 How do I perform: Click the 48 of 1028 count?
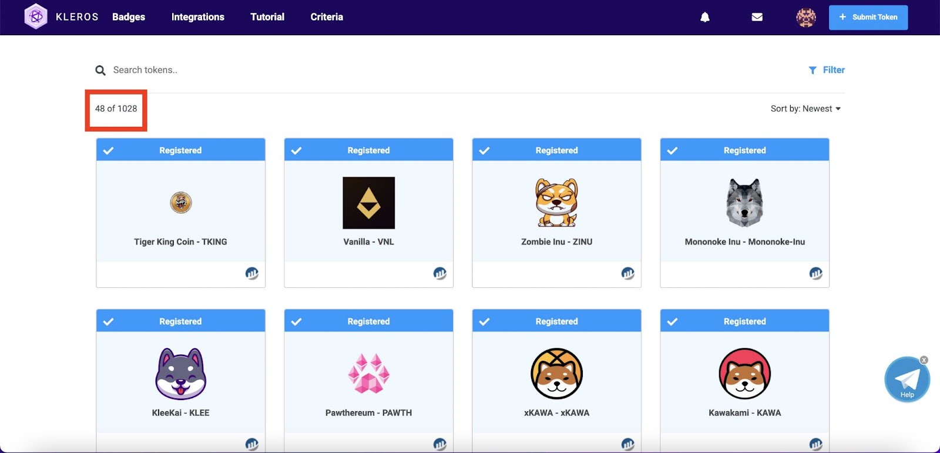[116, 109]
